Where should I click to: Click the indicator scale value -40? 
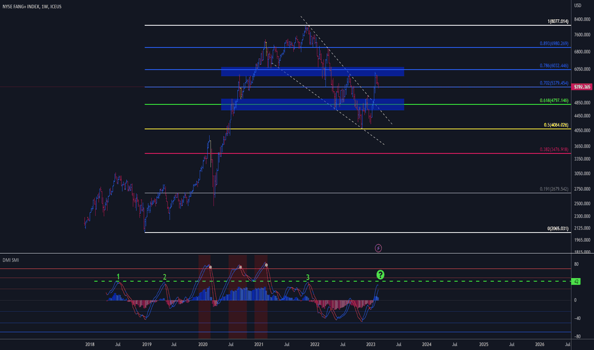tap(577, 318)
